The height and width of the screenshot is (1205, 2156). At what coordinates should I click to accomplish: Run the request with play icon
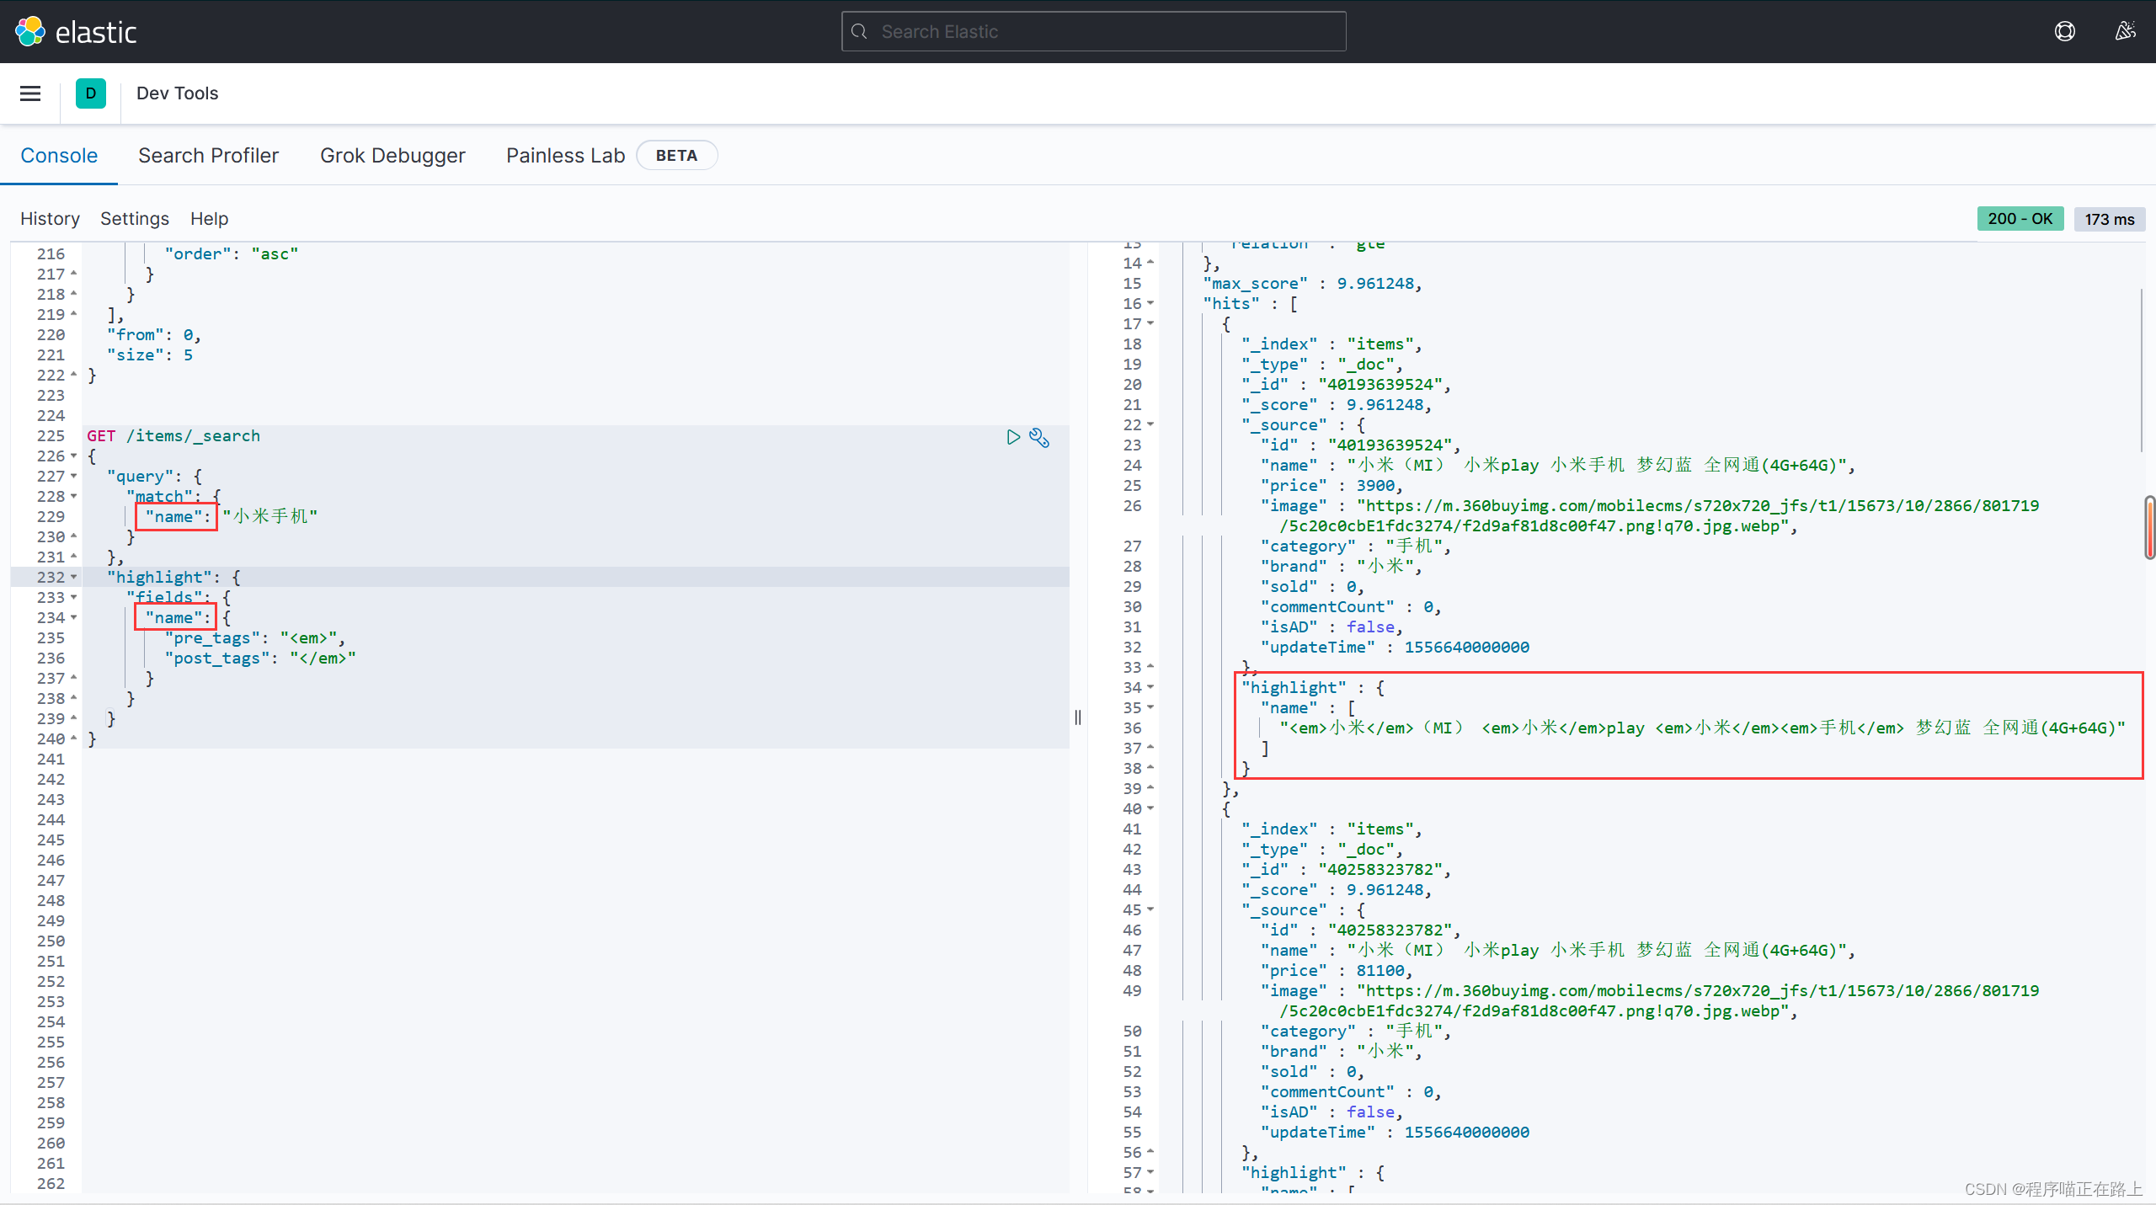click(x=1013, y=437)
